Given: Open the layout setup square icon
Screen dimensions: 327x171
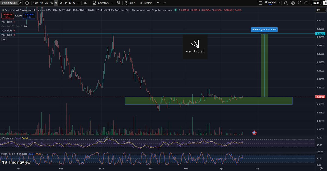Looking at the screenshot, I should point(261,3).
